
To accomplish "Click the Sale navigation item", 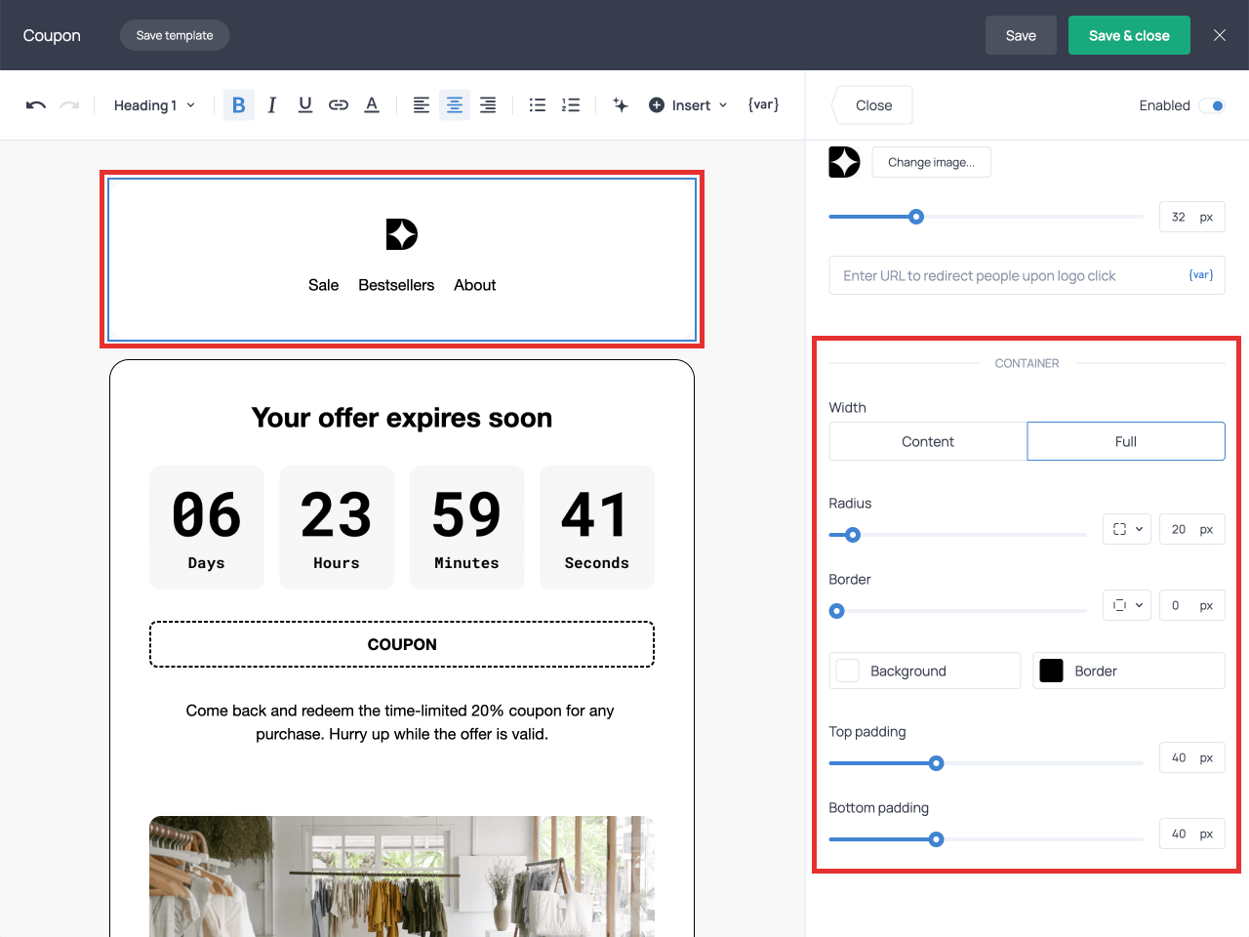I will (x=323, y=285).
